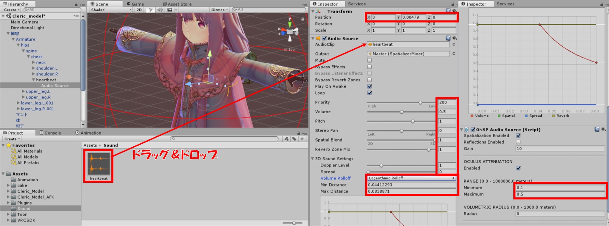This screenshot has width=609, height=226.
Task: Toggle the 2D view button
Action: pyautogui.click(x=139, y=10)
